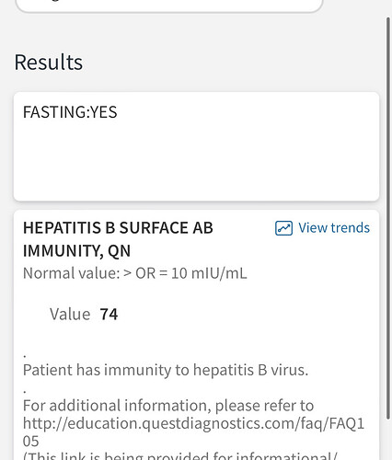Open the education.questdiagnostics.com FAQ link

click(x=193, y=424)
